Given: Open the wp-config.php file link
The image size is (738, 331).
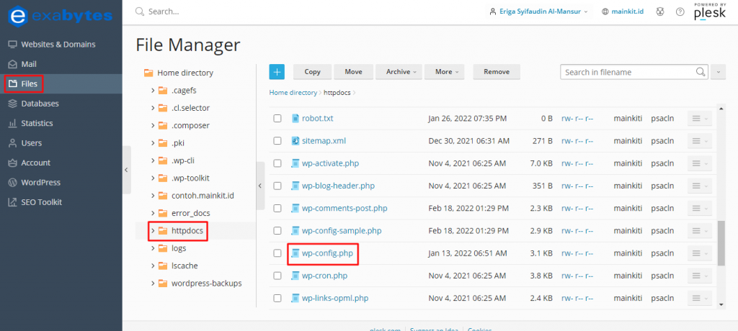Looking at the screenshot, I should [326, 253].
